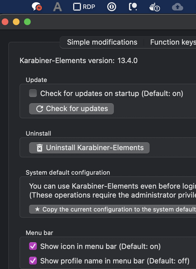Close the Karabiner-Elements preferences window

coord(5,22)
